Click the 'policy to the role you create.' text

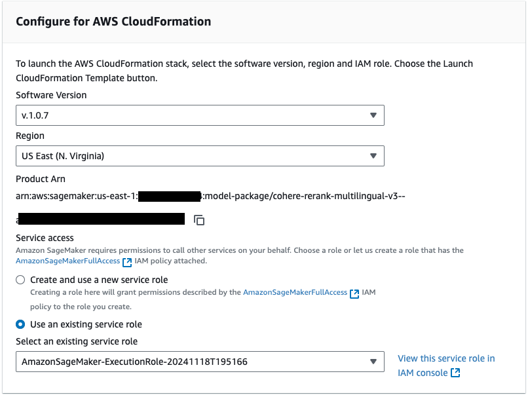coord(81,307)
